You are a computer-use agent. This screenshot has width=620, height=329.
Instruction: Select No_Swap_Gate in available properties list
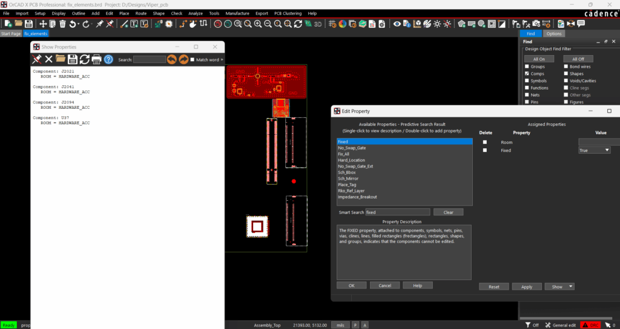coord(352,148)
